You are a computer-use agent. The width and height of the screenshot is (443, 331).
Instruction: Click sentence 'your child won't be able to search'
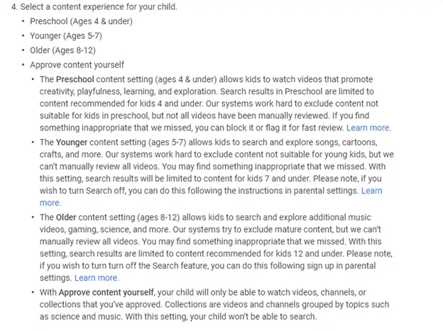coord(252,317)
